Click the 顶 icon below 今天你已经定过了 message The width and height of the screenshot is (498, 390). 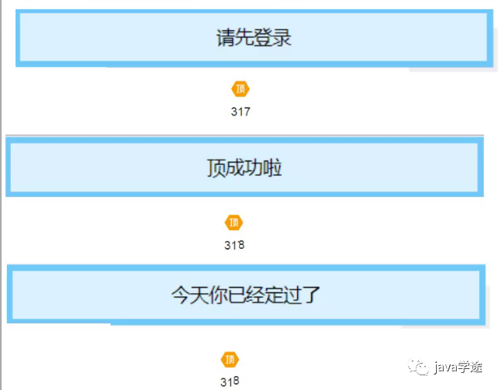[x=230, y=360]
